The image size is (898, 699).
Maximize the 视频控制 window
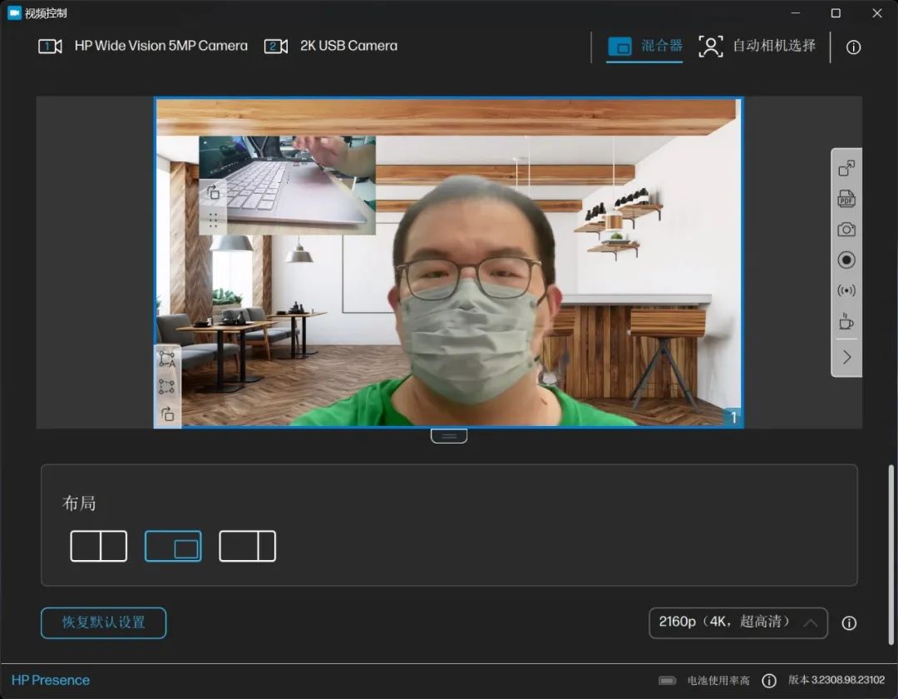coord(836,13)
